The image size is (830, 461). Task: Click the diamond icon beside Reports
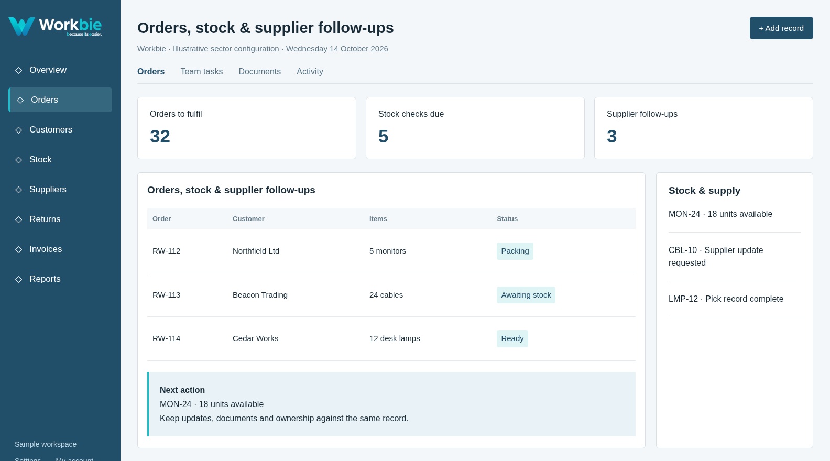point(19,279)
